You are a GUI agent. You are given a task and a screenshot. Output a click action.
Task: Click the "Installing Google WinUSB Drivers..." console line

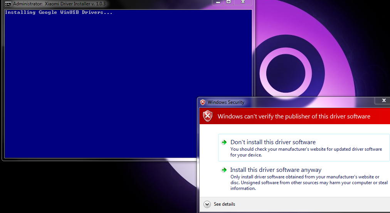[x=59, y=12]
